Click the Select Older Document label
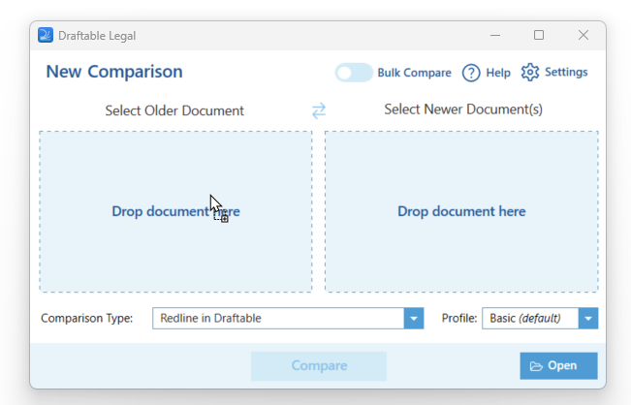This screenshot has height=405, width=631. (x=174, y=110)
